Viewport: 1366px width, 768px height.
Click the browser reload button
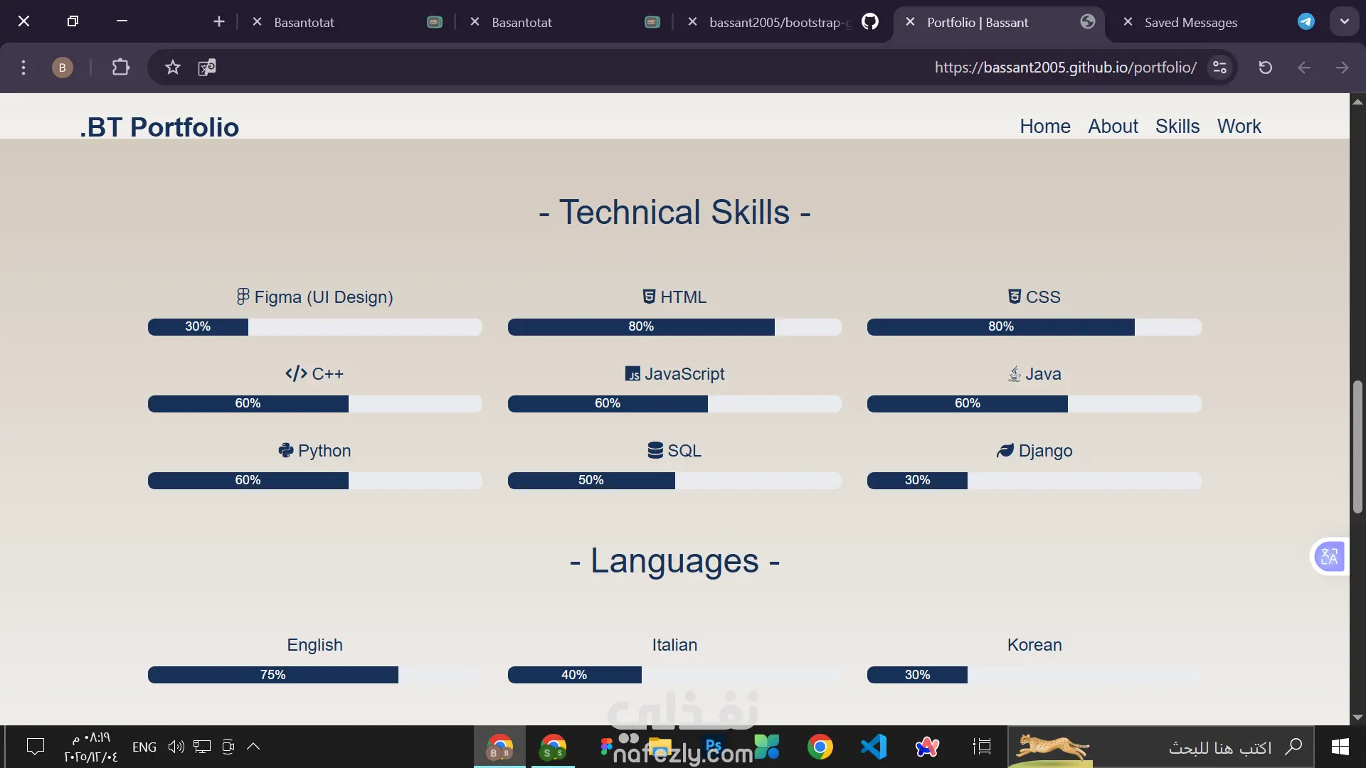(1265, 68)
